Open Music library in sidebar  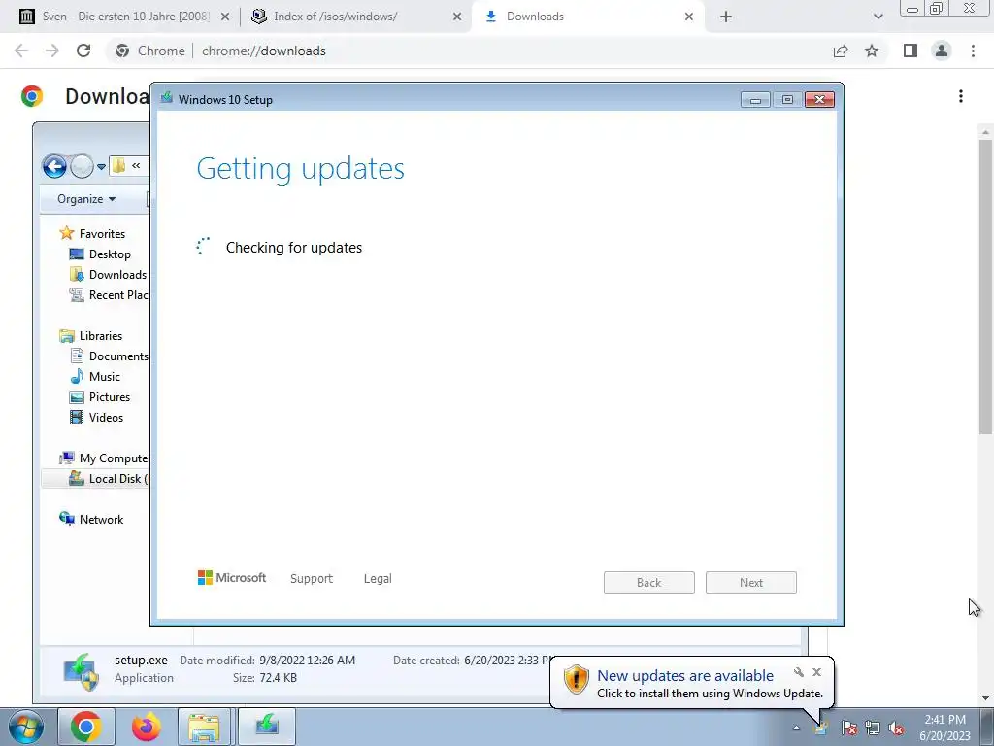(x=104, y=376)
